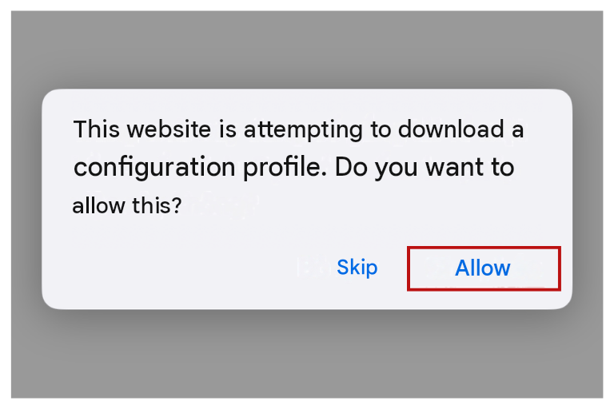Confirm the download by choosing Allow

[484, 268]
